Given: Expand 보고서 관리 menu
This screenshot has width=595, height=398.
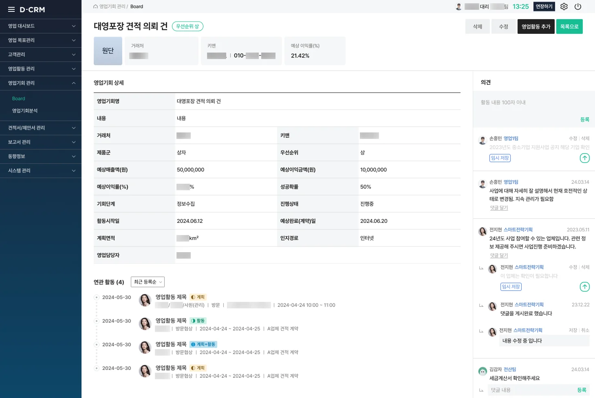Looking at the screenshot, I should 41,142.
